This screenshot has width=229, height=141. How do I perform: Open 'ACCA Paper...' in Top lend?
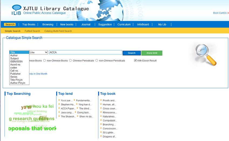[68, 109]
